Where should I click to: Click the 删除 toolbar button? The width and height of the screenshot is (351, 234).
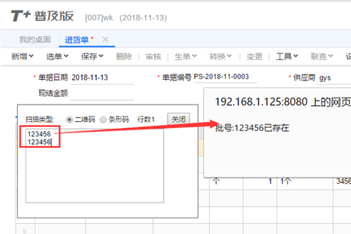(124, 57)
